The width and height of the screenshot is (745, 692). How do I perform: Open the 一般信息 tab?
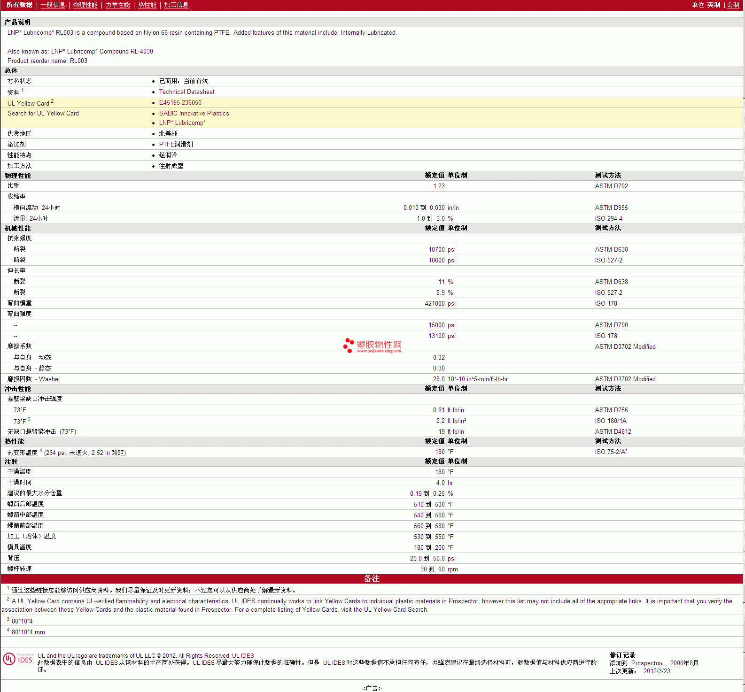[x=53, y=5]
